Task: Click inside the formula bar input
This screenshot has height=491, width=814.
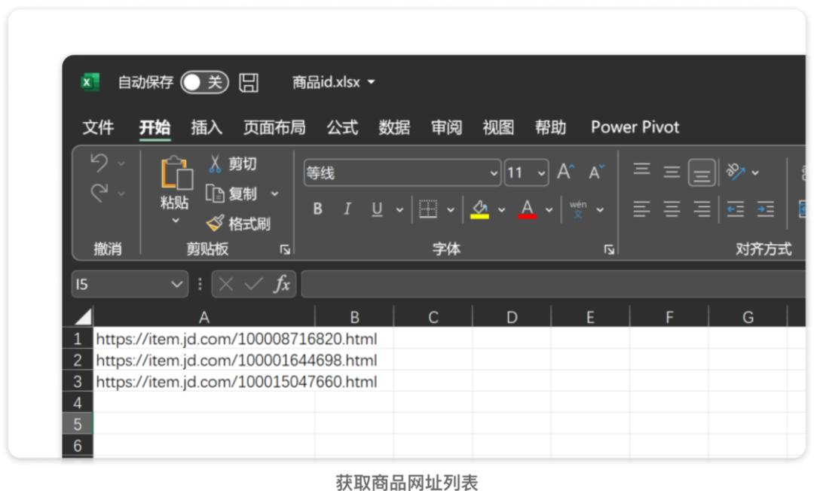Action: coord(553,284)
